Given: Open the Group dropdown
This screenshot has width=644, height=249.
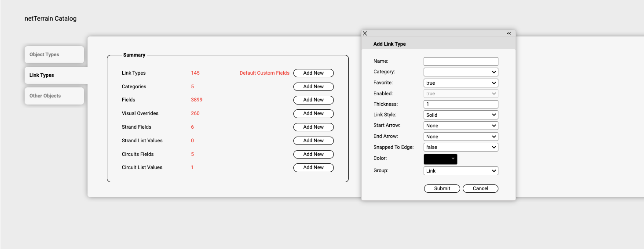Looking at the screenshot, I should click(x=461, y=171).
